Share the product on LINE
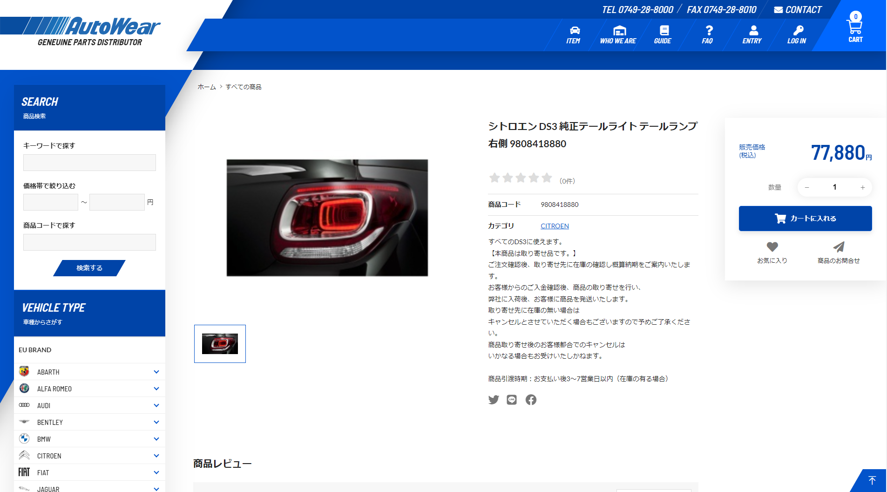Screen dimensions: 887x492 click(x=512, y=400)
